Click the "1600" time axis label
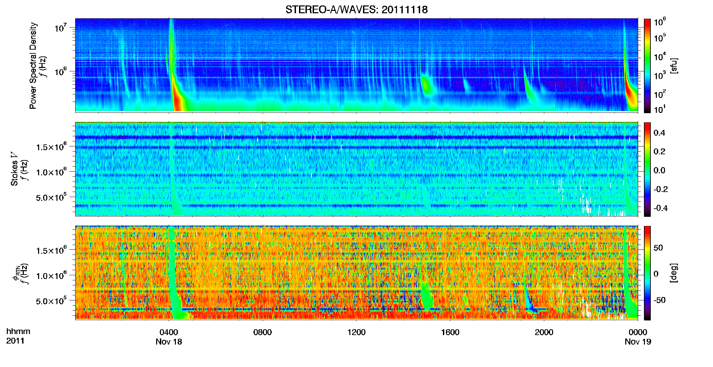Viewport: 713px width, 367px height. tap(450, 332)
